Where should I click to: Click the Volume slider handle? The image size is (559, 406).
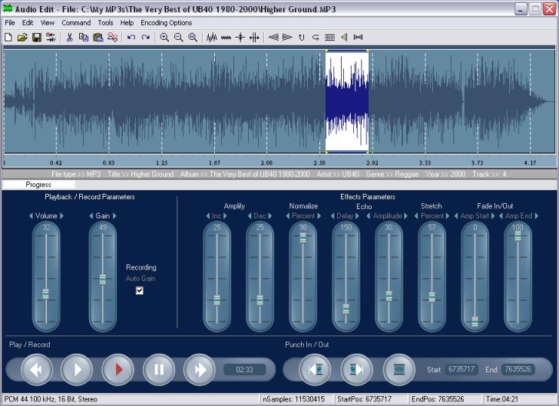point(46,294)
